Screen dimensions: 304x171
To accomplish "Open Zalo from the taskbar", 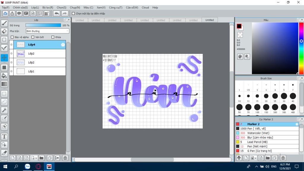I will (27, 167).
